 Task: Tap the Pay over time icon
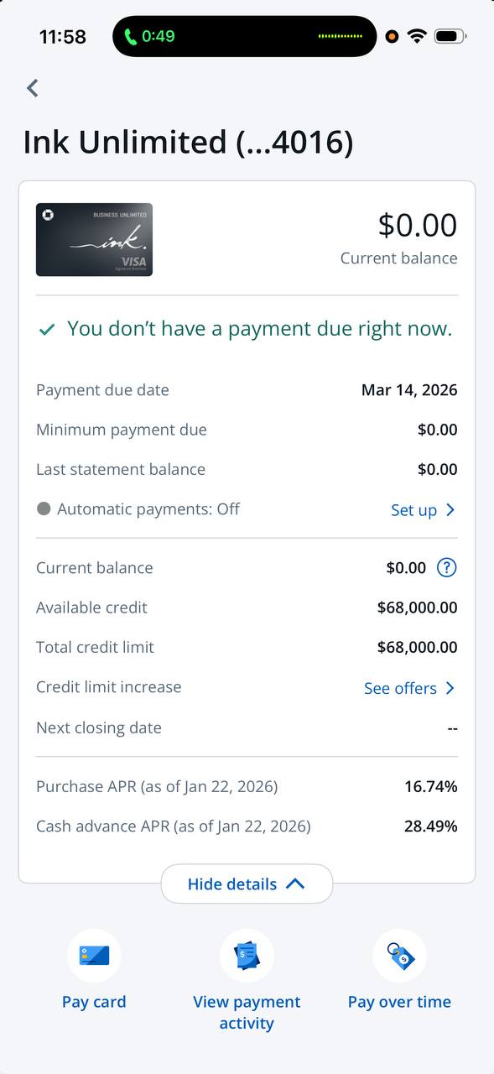tap(399, 956)
